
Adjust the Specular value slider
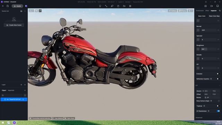[x=208, y=40]
